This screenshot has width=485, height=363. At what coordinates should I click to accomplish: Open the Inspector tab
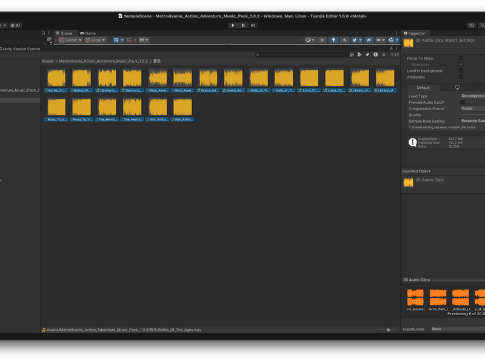[x=415, y=33]
